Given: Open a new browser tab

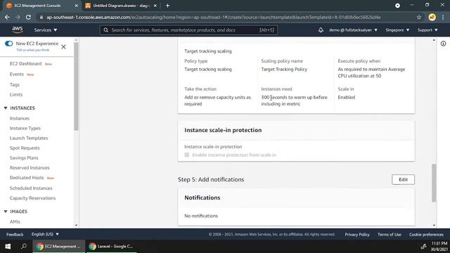Looking at the screenshot, I should click(x=167, y=6).
